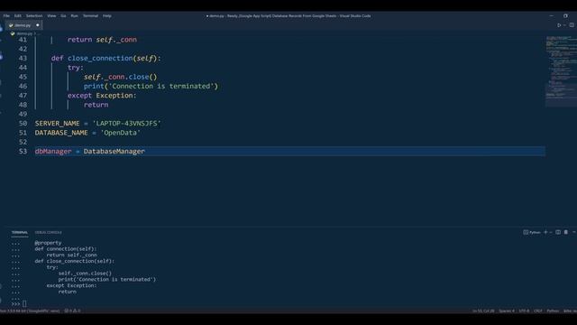Screen dimensions: 577x325
Task: Create a new terminal with plus icon
Action: coord(545,232)
